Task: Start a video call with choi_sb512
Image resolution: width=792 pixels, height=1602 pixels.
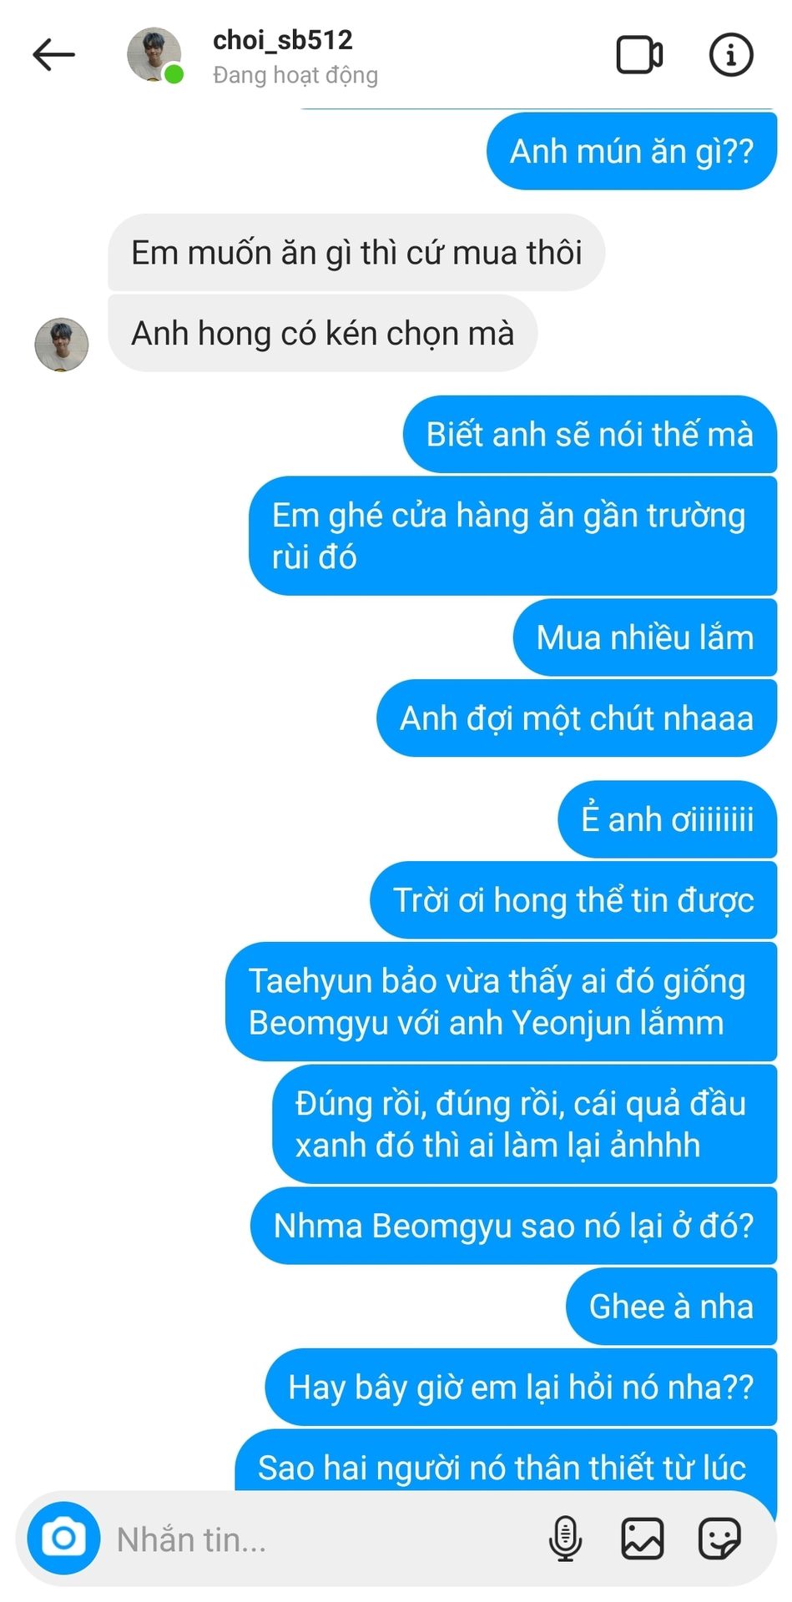Action: tap(639, 55)
